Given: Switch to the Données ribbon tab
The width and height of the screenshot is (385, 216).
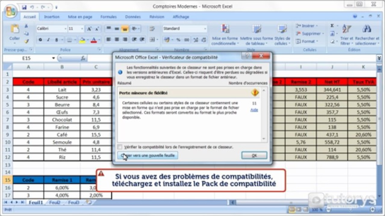Looking at the screenshot, I should click(x=133, y=17).
